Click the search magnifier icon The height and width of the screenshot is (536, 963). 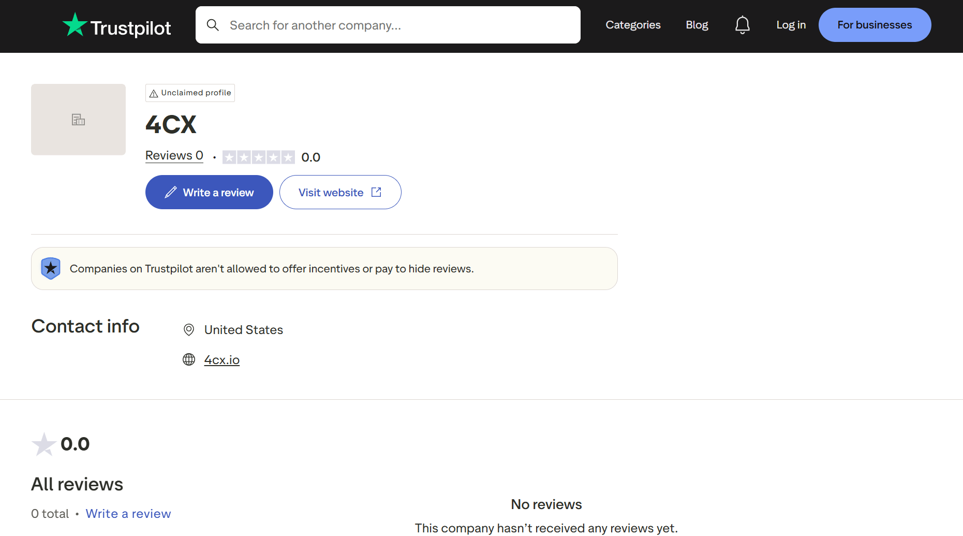click(x=213, y=25)
